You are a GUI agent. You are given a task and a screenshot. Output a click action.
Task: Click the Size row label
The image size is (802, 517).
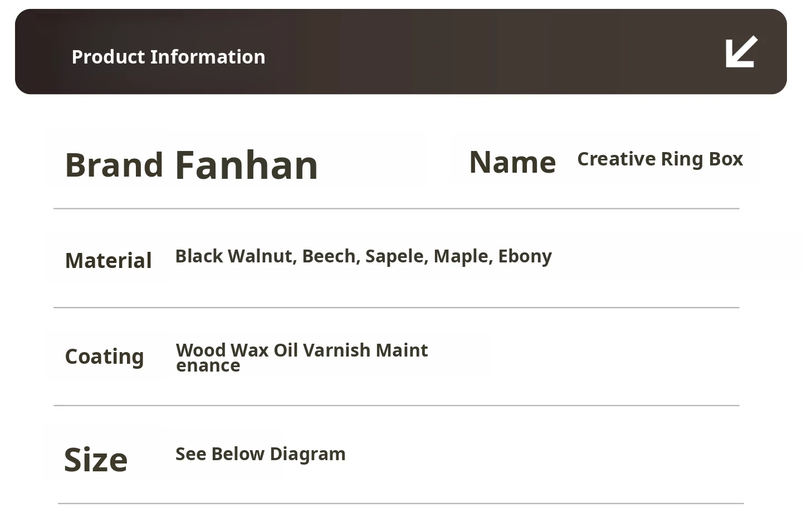[x=96, y=460]
